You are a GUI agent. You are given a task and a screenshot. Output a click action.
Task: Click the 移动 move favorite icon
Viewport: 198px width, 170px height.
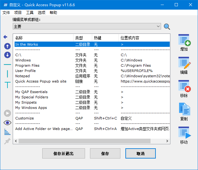pyautogui.click(x=184, y=133)
